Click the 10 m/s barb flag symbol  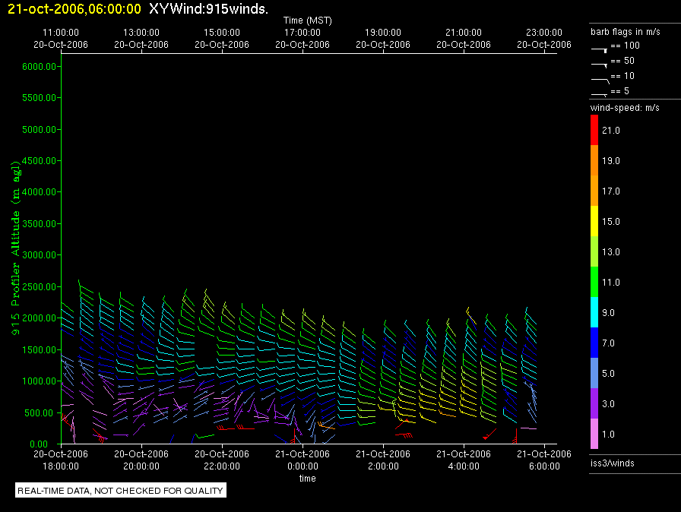tap(600, 78)
